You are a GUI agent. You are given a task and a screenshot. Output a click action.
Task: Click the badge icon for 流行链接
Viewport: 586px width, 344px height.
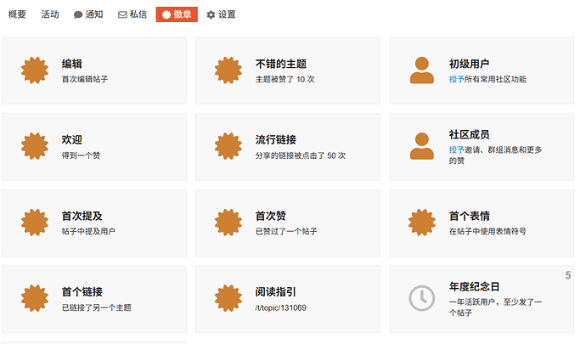(228, 146)
